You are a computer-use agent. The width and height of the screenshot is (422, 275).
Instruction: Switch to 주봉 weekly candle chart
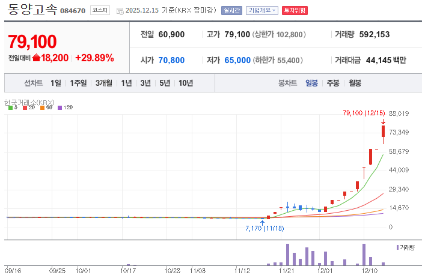(333, 83)
